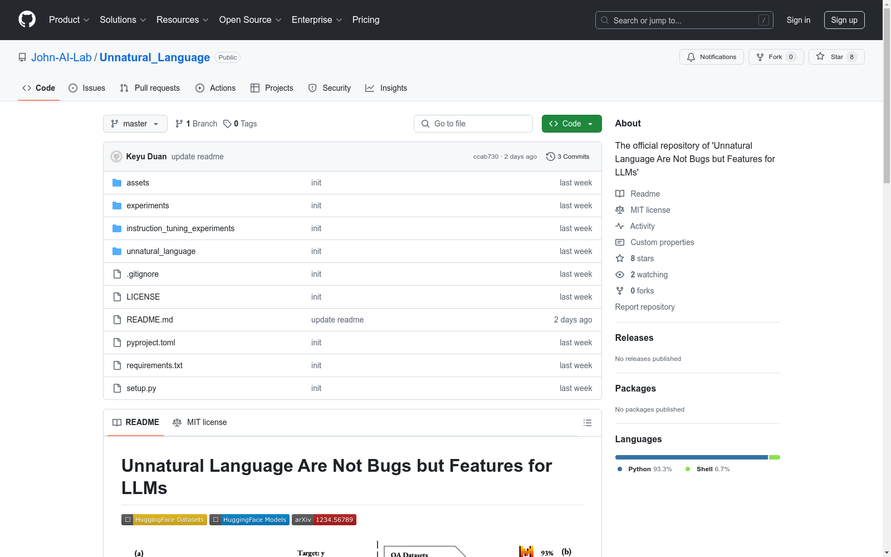Open the Security tab

click(x=330, y=88)
